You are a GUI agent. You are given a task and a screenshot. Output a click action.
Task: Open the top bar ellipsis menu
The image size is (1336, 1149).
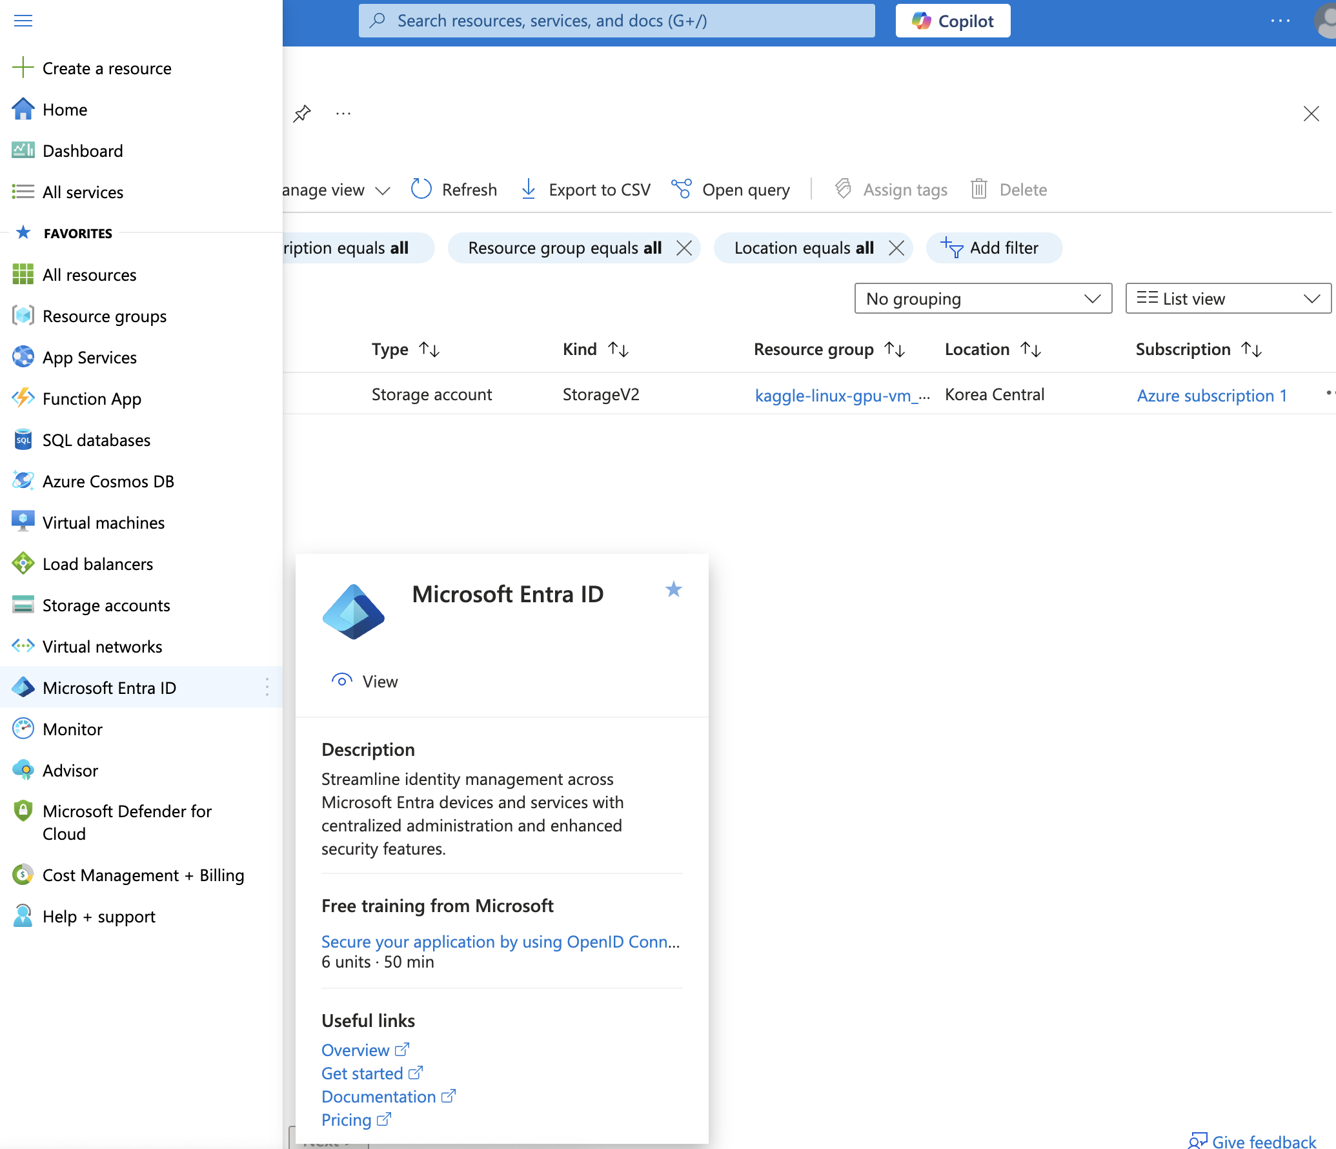click(1280, 21)
